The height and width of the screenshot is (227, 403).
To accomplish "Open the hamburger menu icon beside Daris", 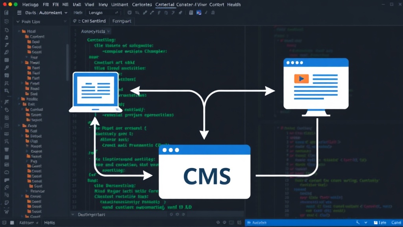I will pos(19,13).
